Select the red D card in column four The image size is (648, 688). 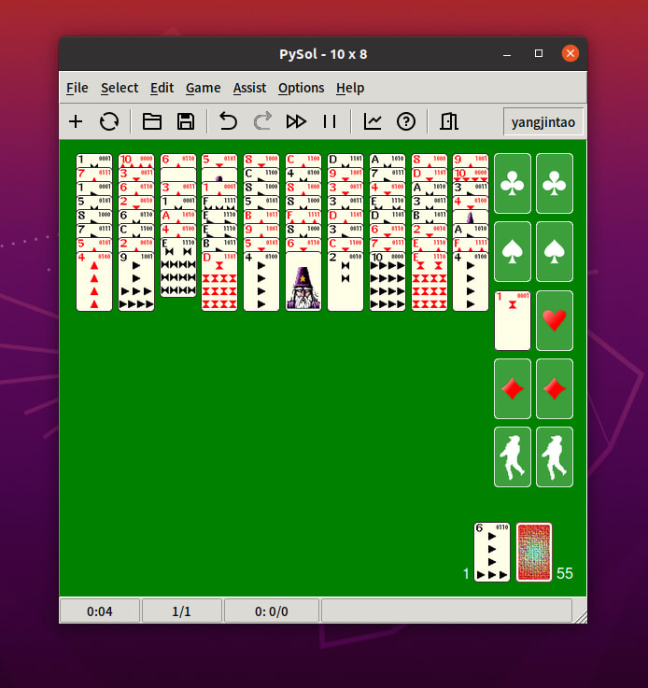[x=219, y=282]
